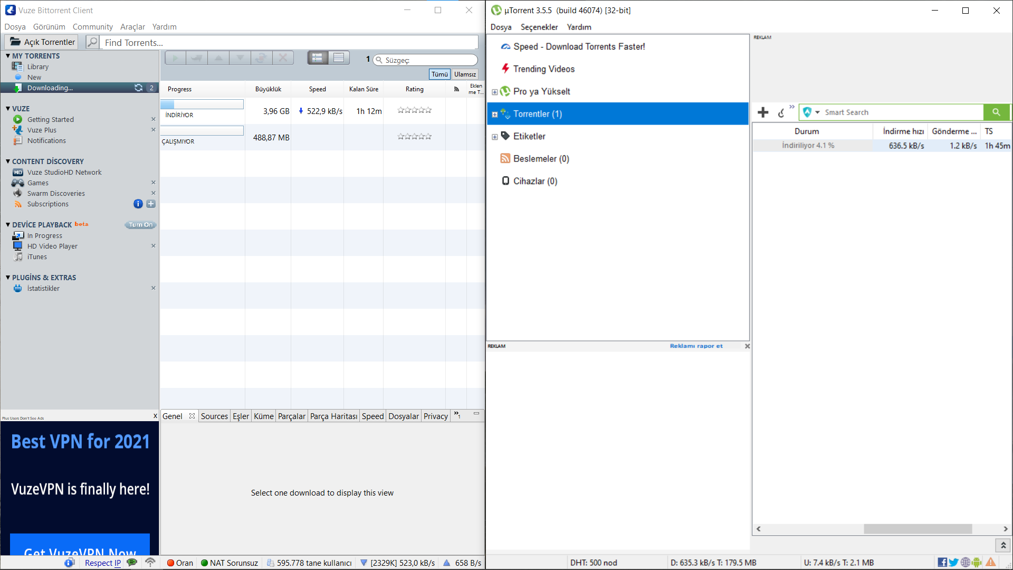Switch to the simple list view toggle
Screen dimensions: 1013x570
(x=339, y=58)
